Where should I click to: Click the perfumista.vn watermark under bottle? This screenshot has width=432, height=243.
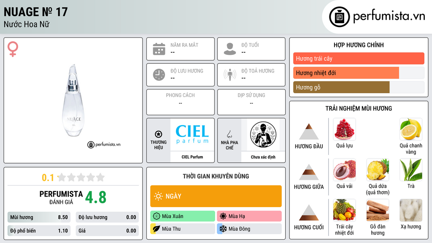[104, 144]
